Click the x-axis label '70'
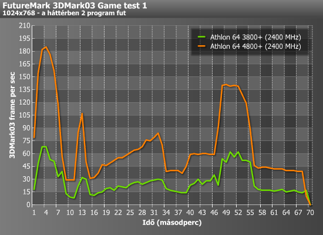Screen dimensions: 323x235 (x=310, y=212)
